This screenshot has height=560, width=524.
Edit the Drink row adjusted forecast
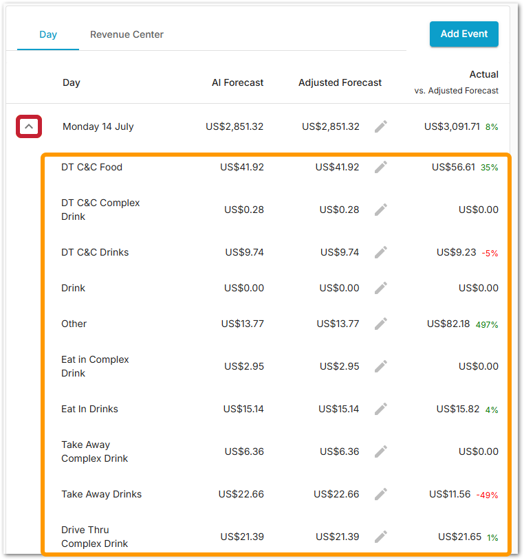[381, 288]
